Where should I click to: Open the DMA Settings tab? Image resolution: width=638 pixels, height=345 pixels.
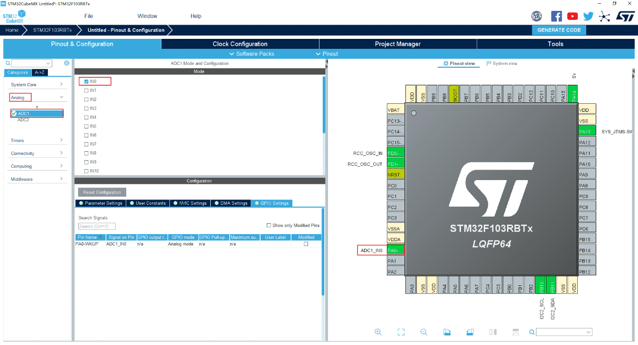[231, 203]
